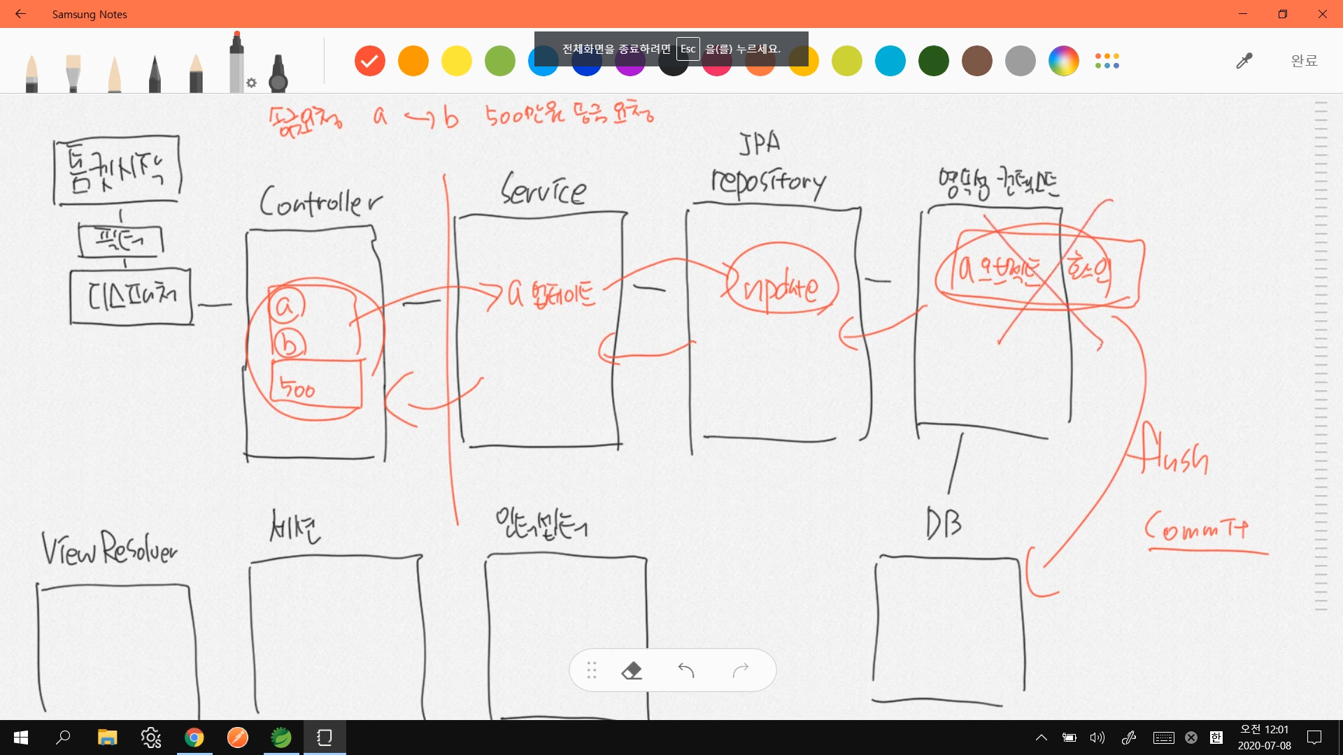Show hidden system tray icons
Screen dimensions: 1343x755
1041,738
